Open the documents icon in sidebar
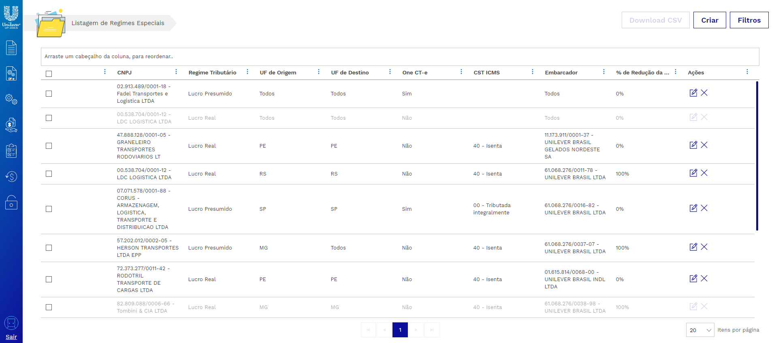The height and width of the screenshot is (343, 774). [11, 48]
